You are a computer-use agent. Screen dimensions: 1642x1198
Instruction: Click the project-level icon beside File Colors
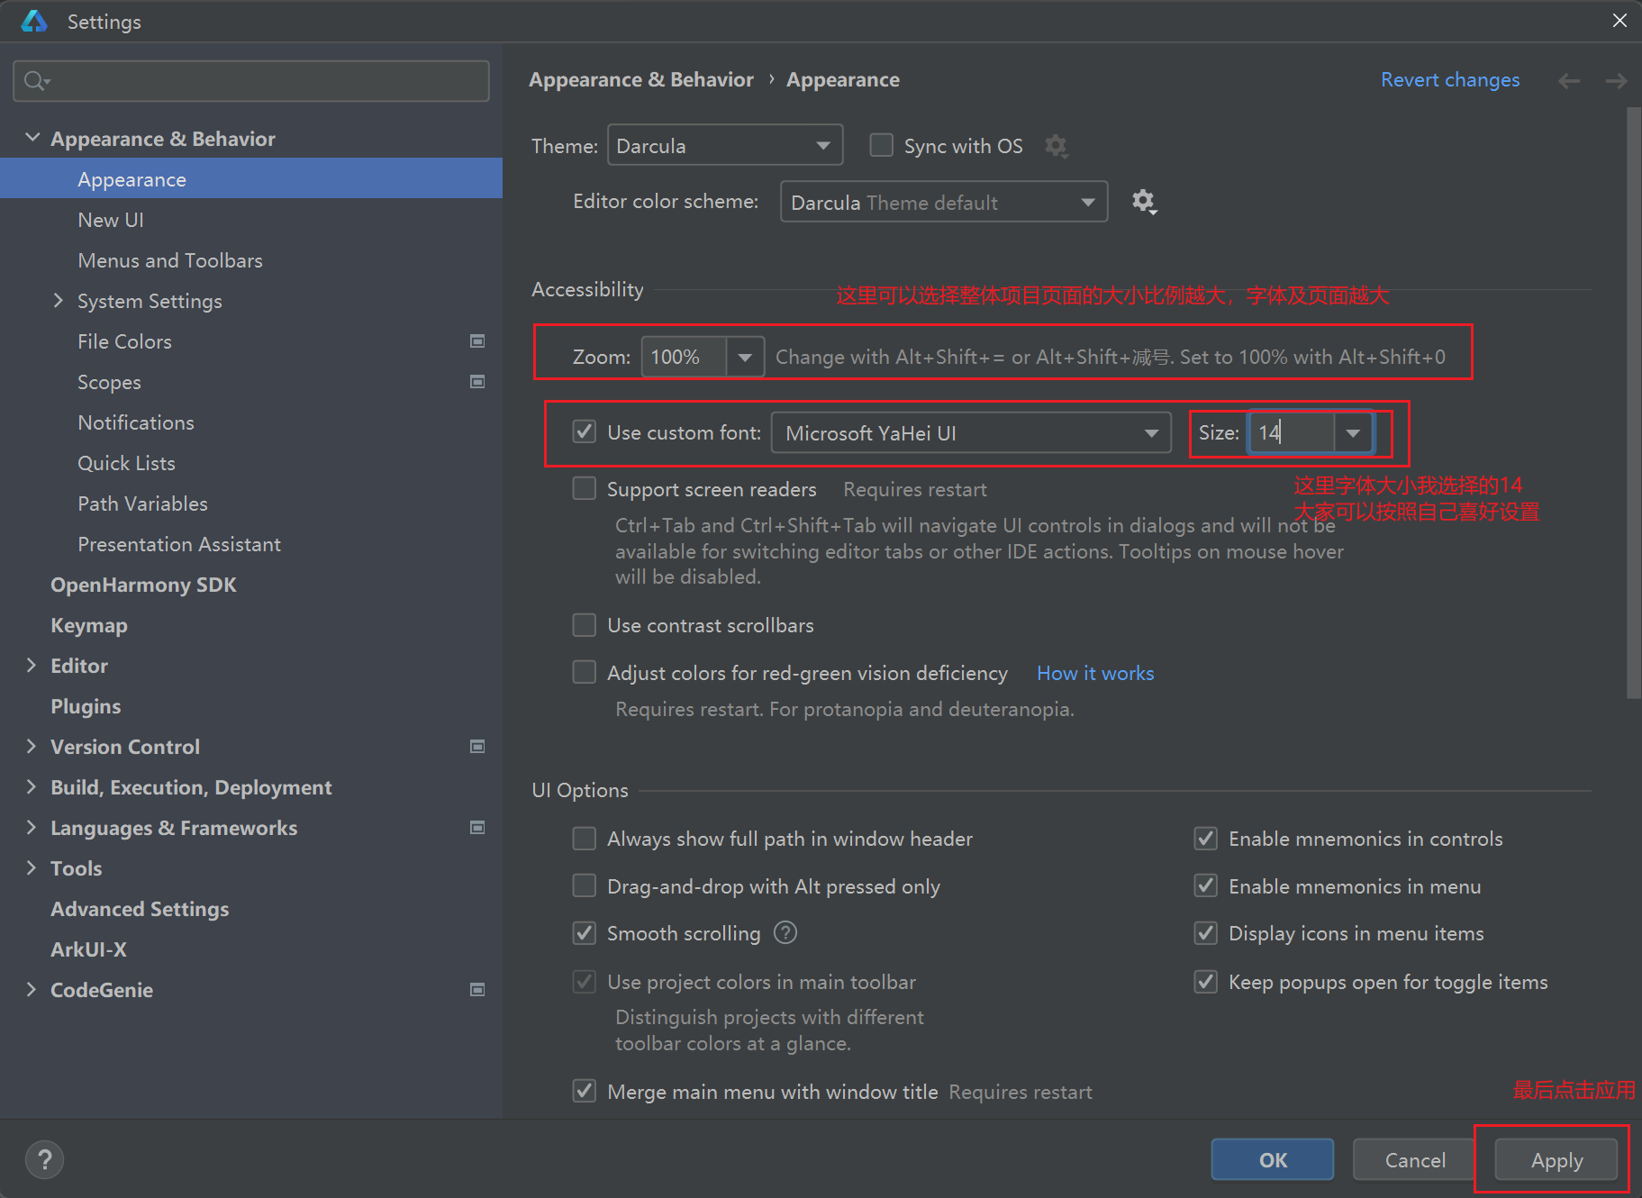[x=477, y=341]
